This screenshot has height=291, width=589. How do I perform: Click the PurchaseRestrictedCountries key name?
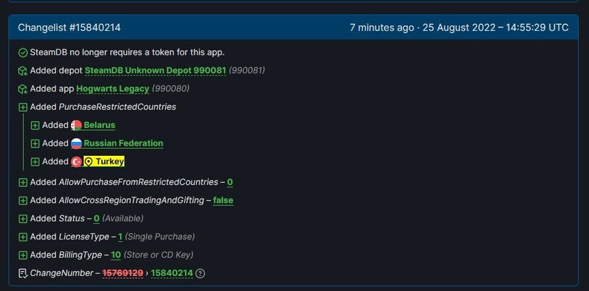point(118,107)
